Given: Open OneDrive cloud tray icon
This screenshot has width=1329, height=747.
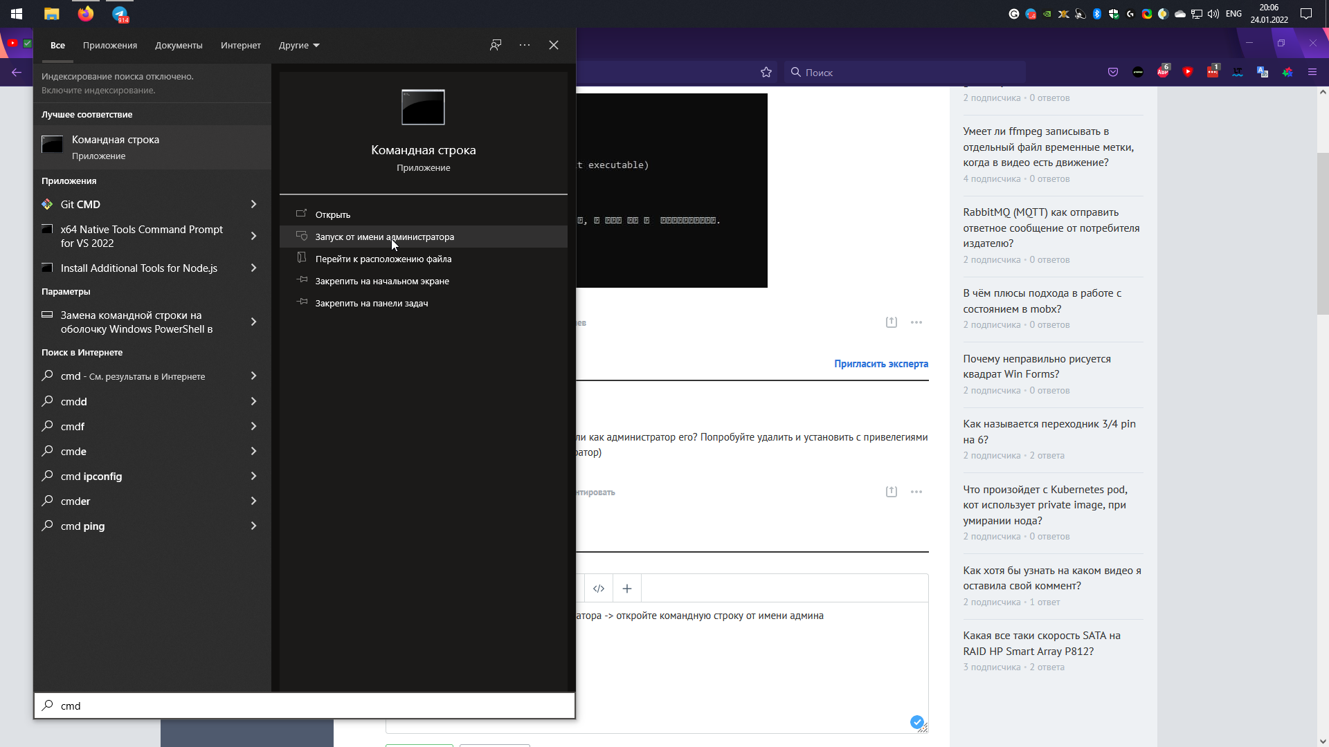Looking at the screenshot, I should click(x=1180, y=13).
